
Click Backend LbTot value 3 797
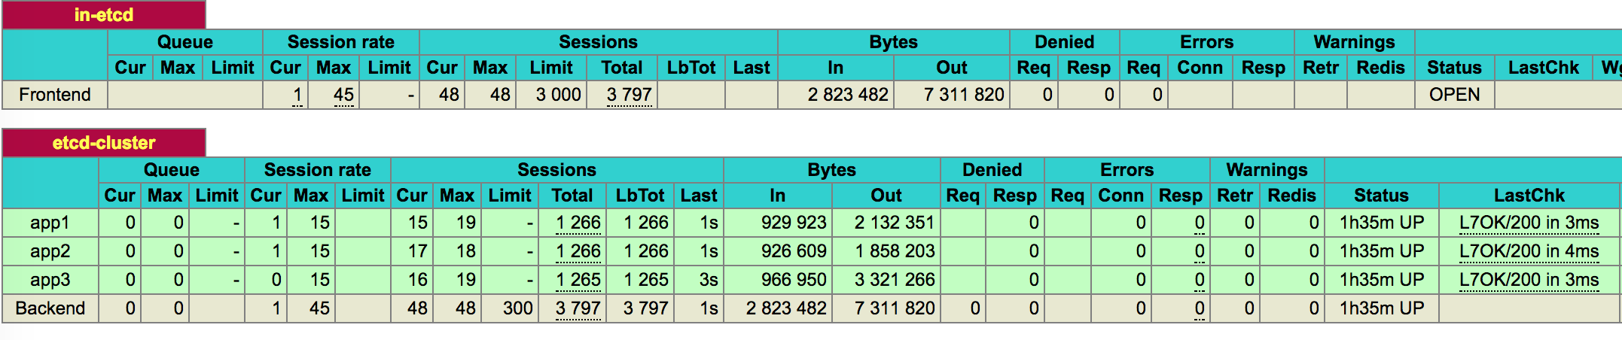point(646,308)
